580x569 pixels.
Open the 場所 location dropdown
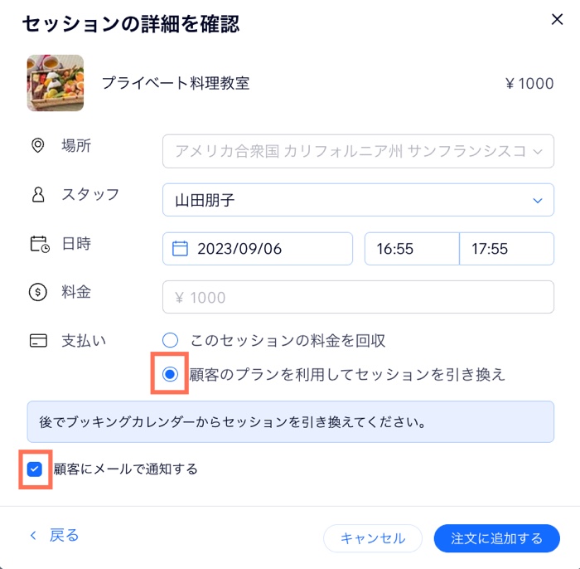click(x=358, y=152)
